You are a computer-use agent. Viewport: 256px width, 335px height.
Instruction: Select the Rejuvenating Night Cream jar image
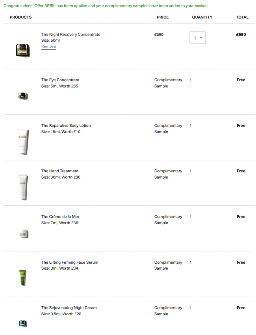tap(23, 324)
